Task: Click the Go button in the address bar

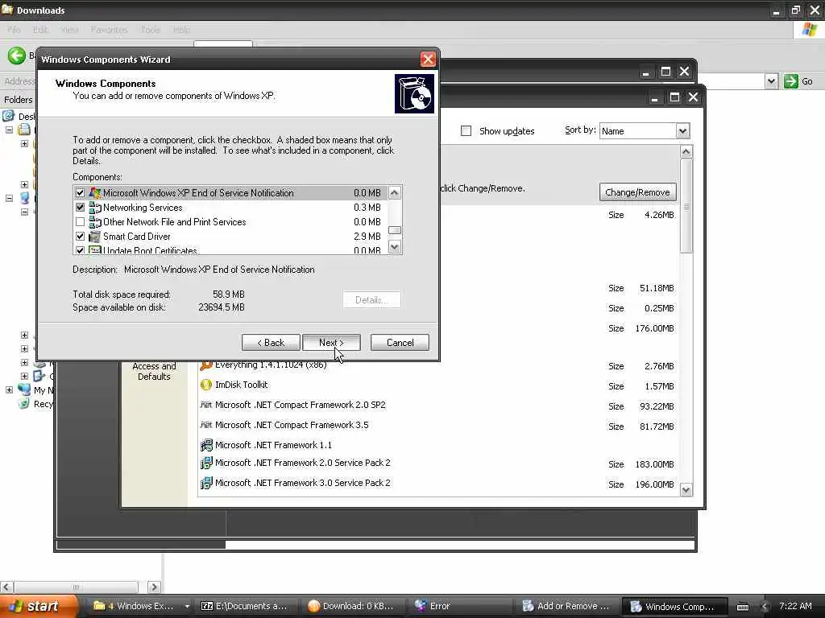Action: click(x=798, y=81)
